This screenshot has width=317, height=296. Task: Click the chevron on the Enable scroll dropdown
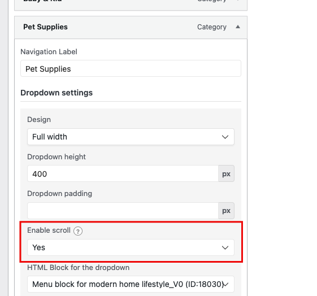225,248
